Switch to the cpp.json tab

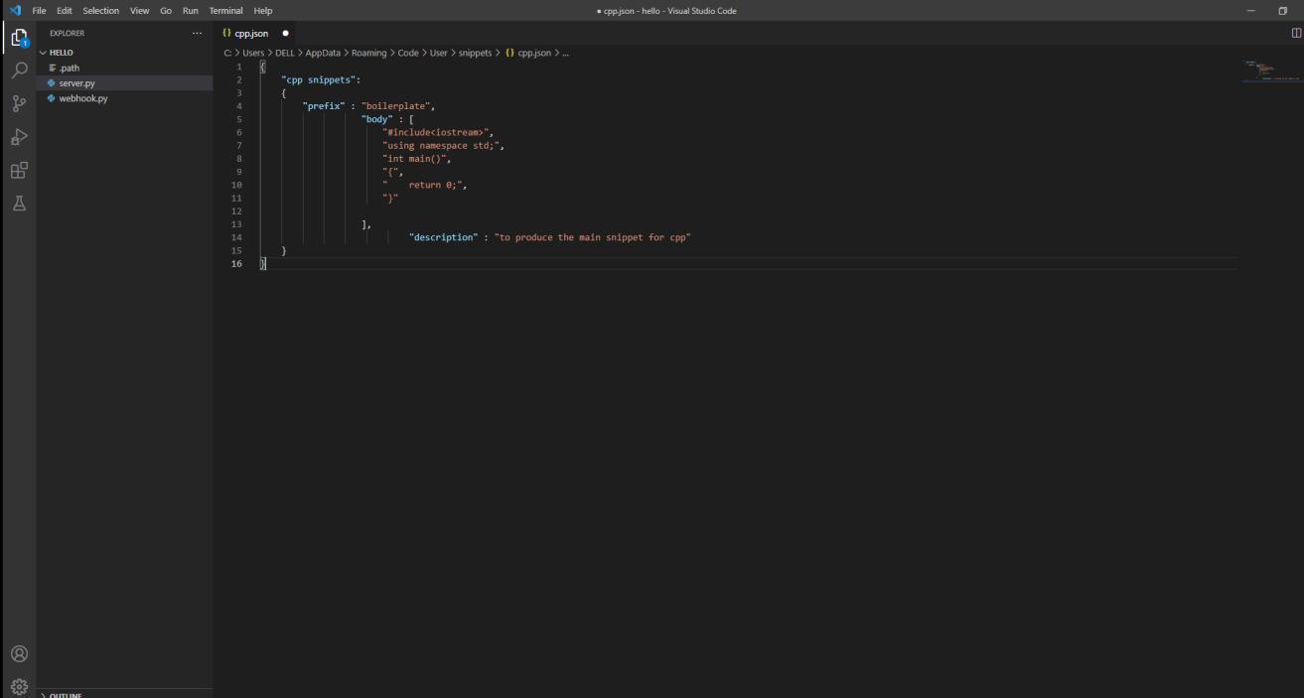tap(250, 32)
